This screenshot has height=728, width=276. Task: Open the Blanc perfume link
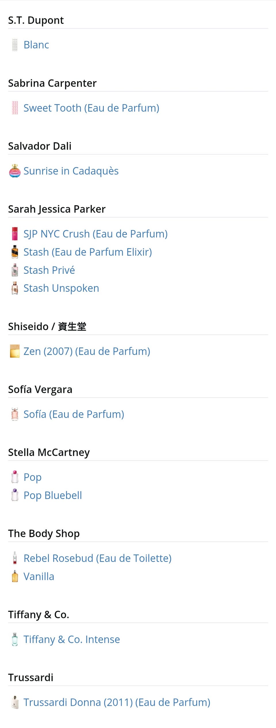tap(36, 45)
